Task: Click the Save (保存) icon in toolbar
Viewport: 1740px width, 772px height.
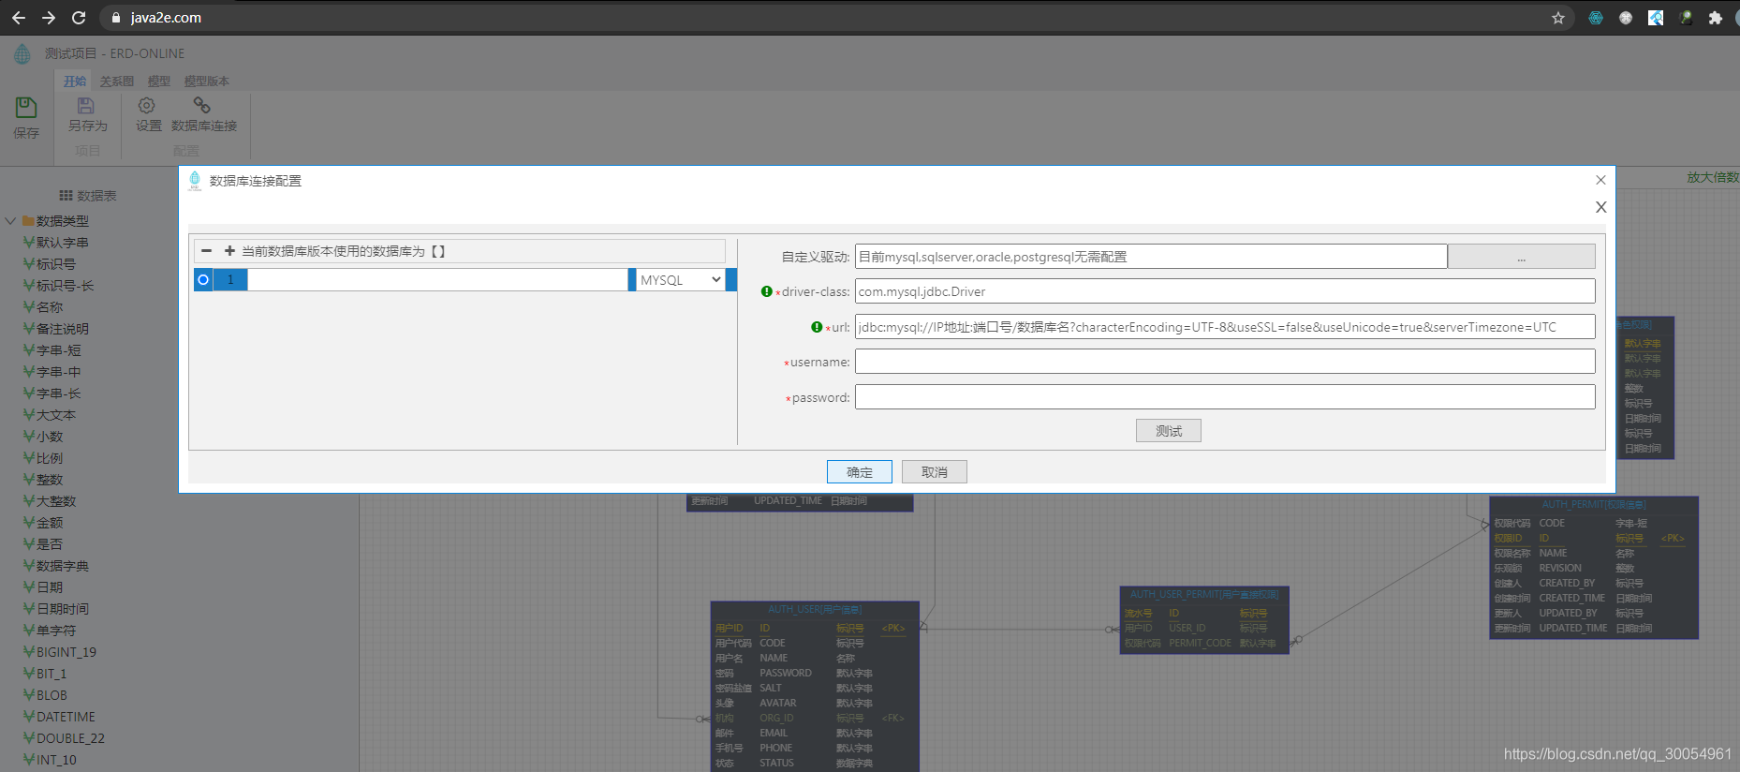Action: 26,108
